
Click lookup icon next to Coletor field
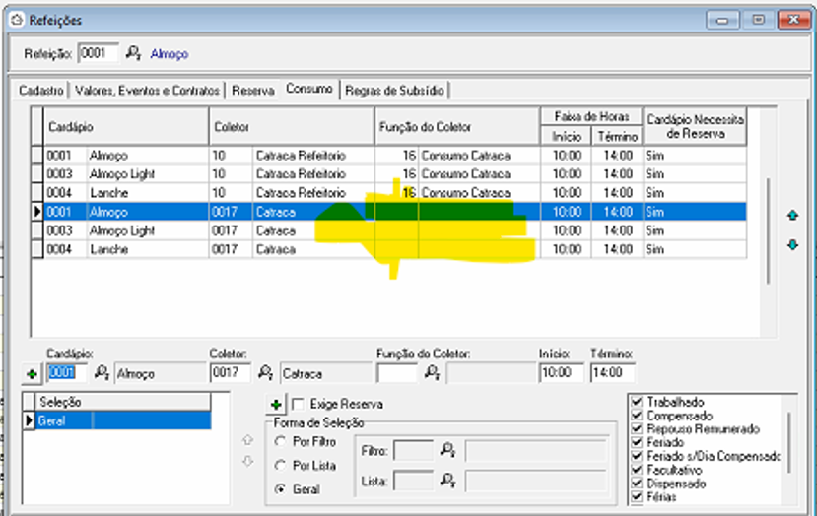tap(265, 373)
